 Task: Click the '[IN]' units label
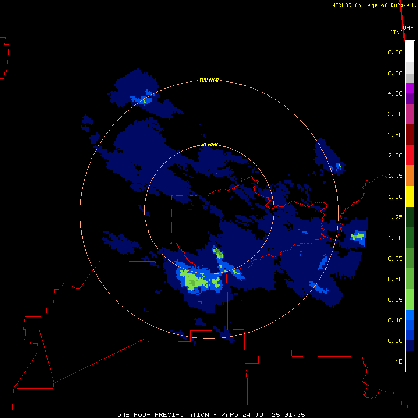coord(397,32)
